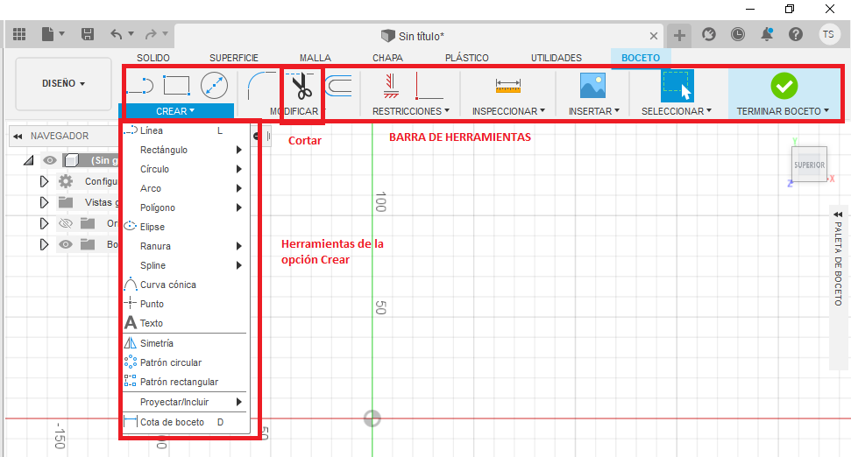The height and width of the screenshot is (457, 851).
Task: Open the INSPECCIONAR dropdown
Action: [x=508, y=111]
